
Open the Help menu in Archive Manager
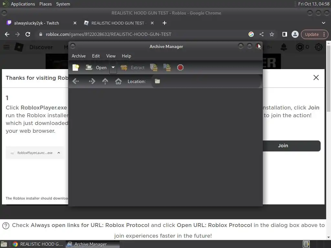(126, 56)
